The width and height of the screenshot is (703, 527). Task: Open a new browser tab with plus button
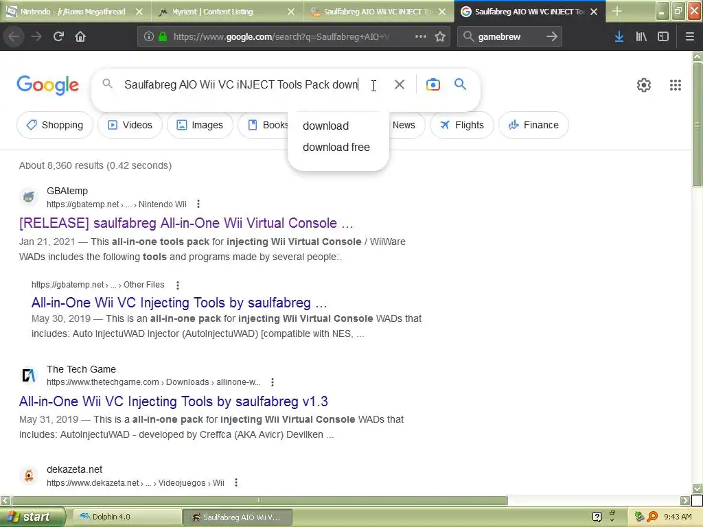pos(617,11)
